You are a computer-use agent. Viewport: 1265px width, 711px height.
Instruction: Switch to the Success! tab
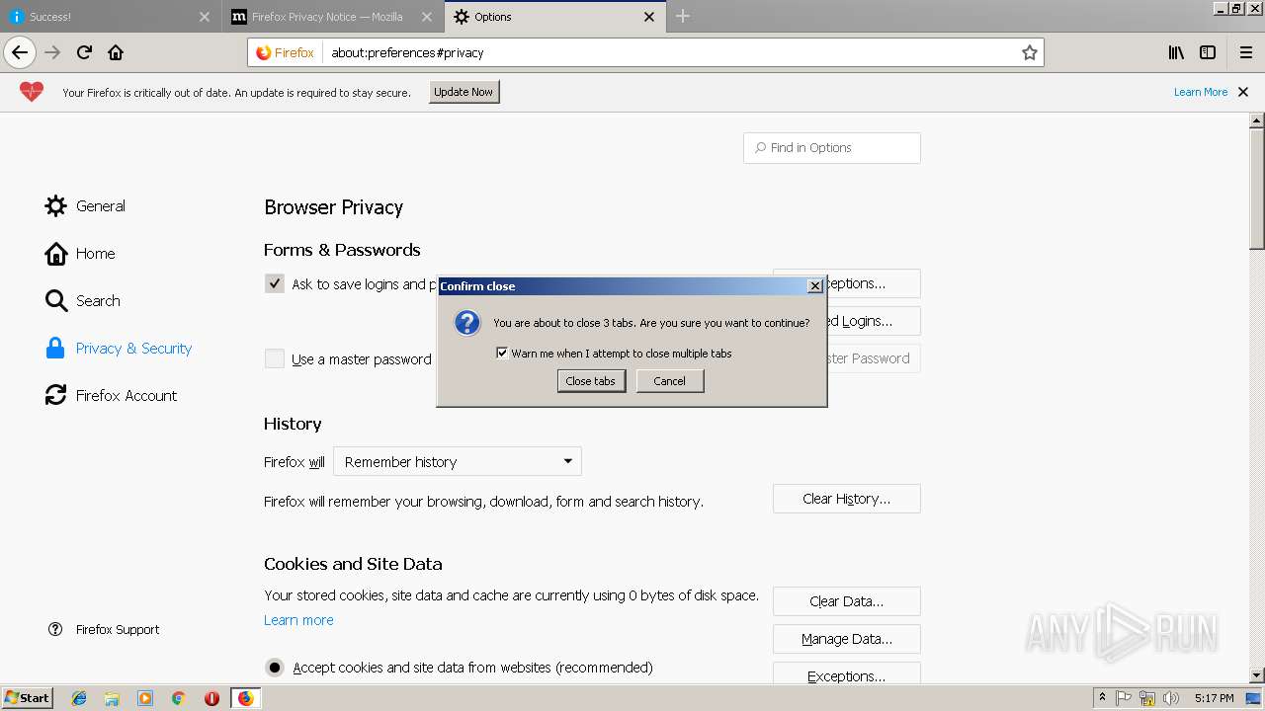pos(109,17)
